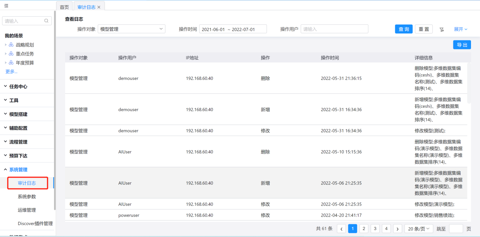Click the search magnifier icon in sidebar
Image resolution: width=480 pixels, height=237 pixels.
coord(46,21)
